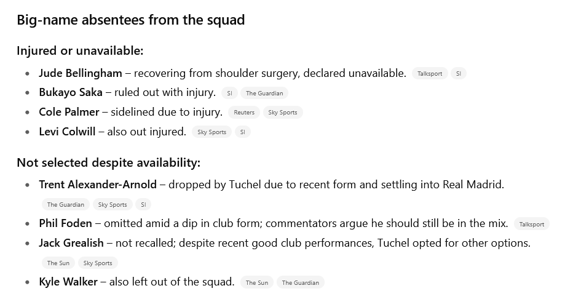
Task: Click Talksport source for Phil Foden
Action: point(532,224)
